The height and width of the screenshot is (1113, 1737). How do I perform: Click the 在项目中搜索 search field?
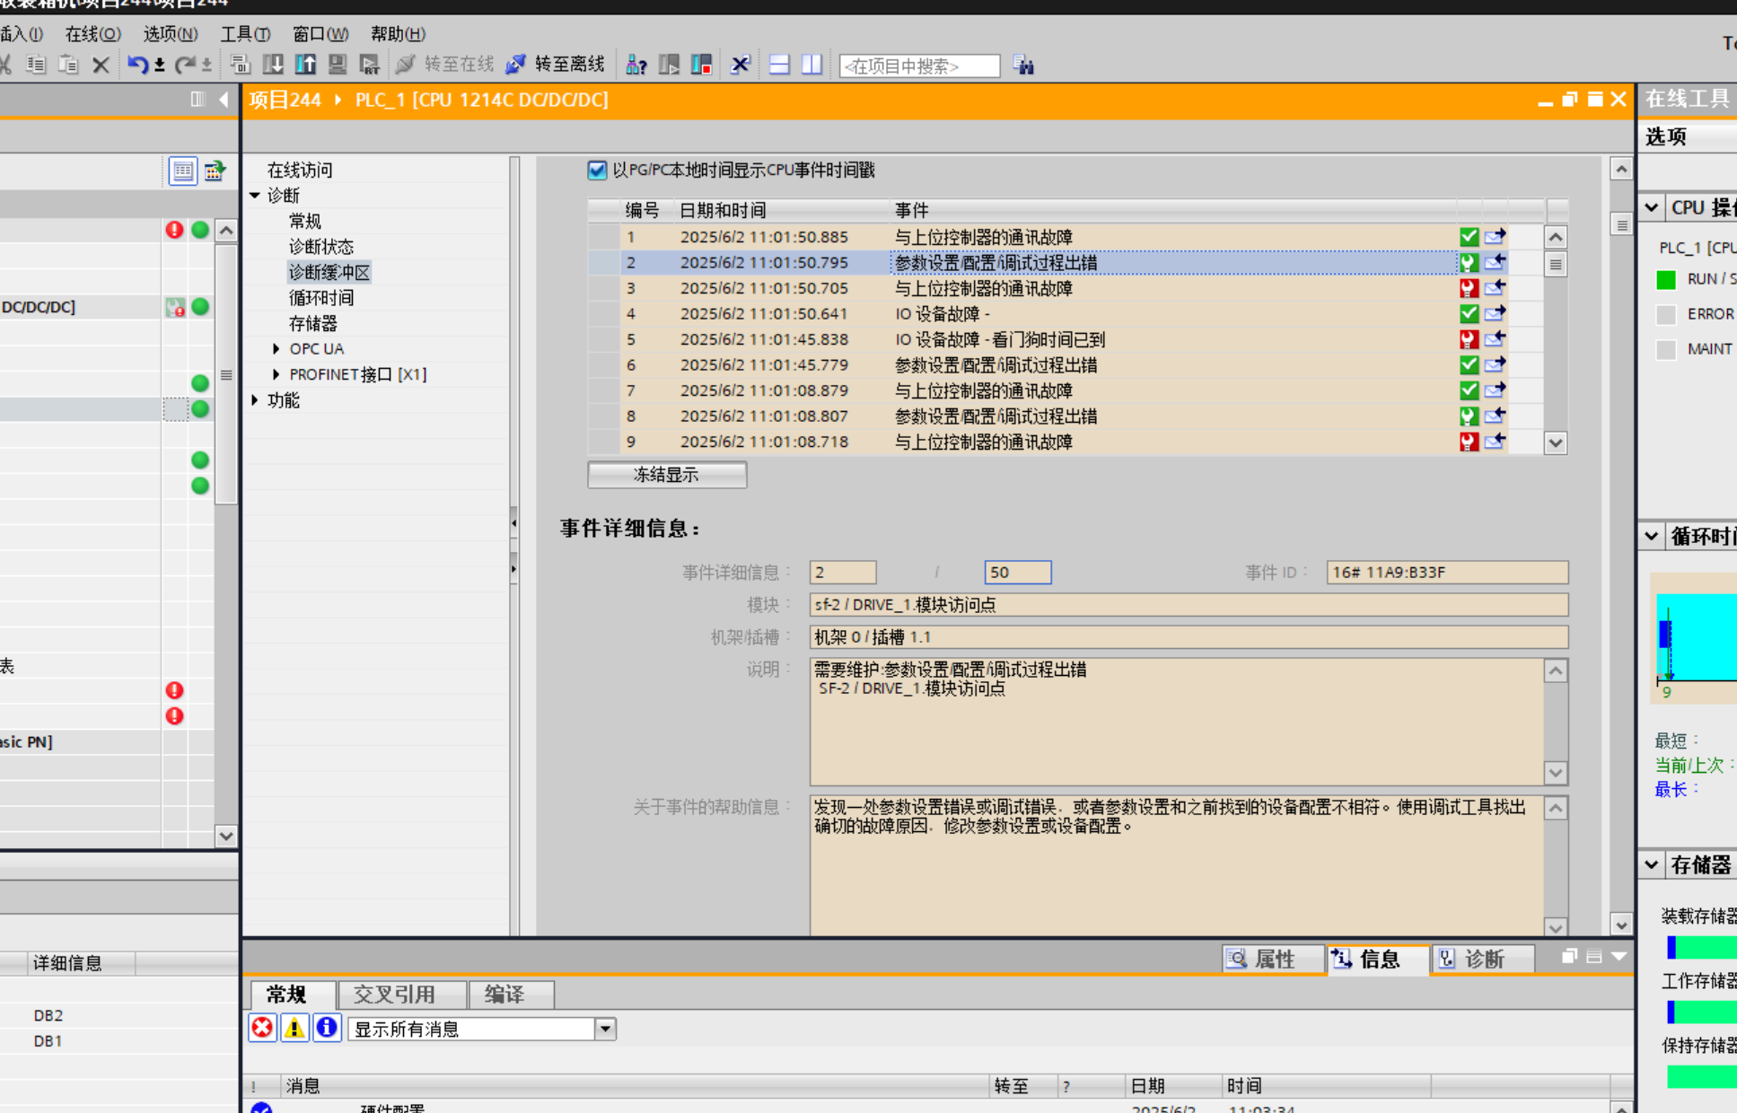pyautogui.click(x=918, y=66)
